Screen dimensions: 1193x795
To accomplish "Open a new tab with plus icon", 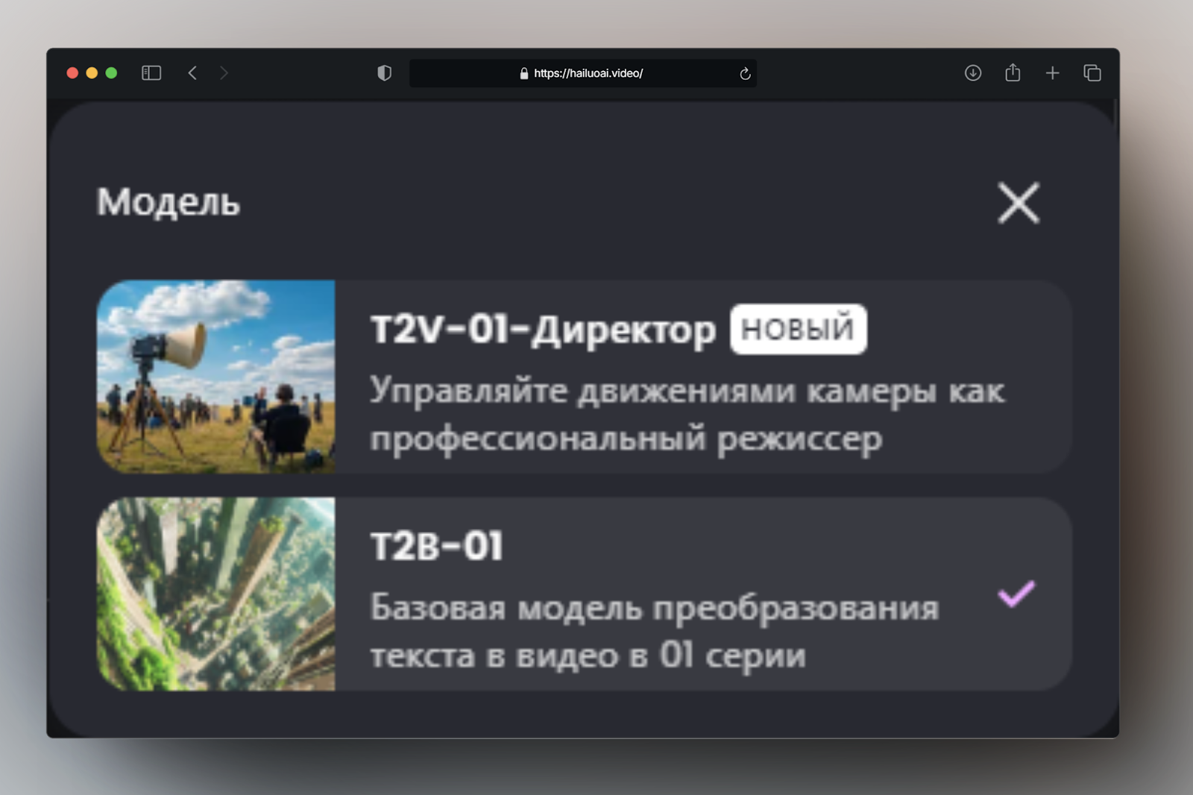I will click(1052, 73).
